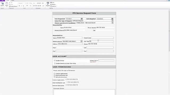The image size is (170, 95).
Task: Click the Date Required date field
Action: (x=104, y=19)
